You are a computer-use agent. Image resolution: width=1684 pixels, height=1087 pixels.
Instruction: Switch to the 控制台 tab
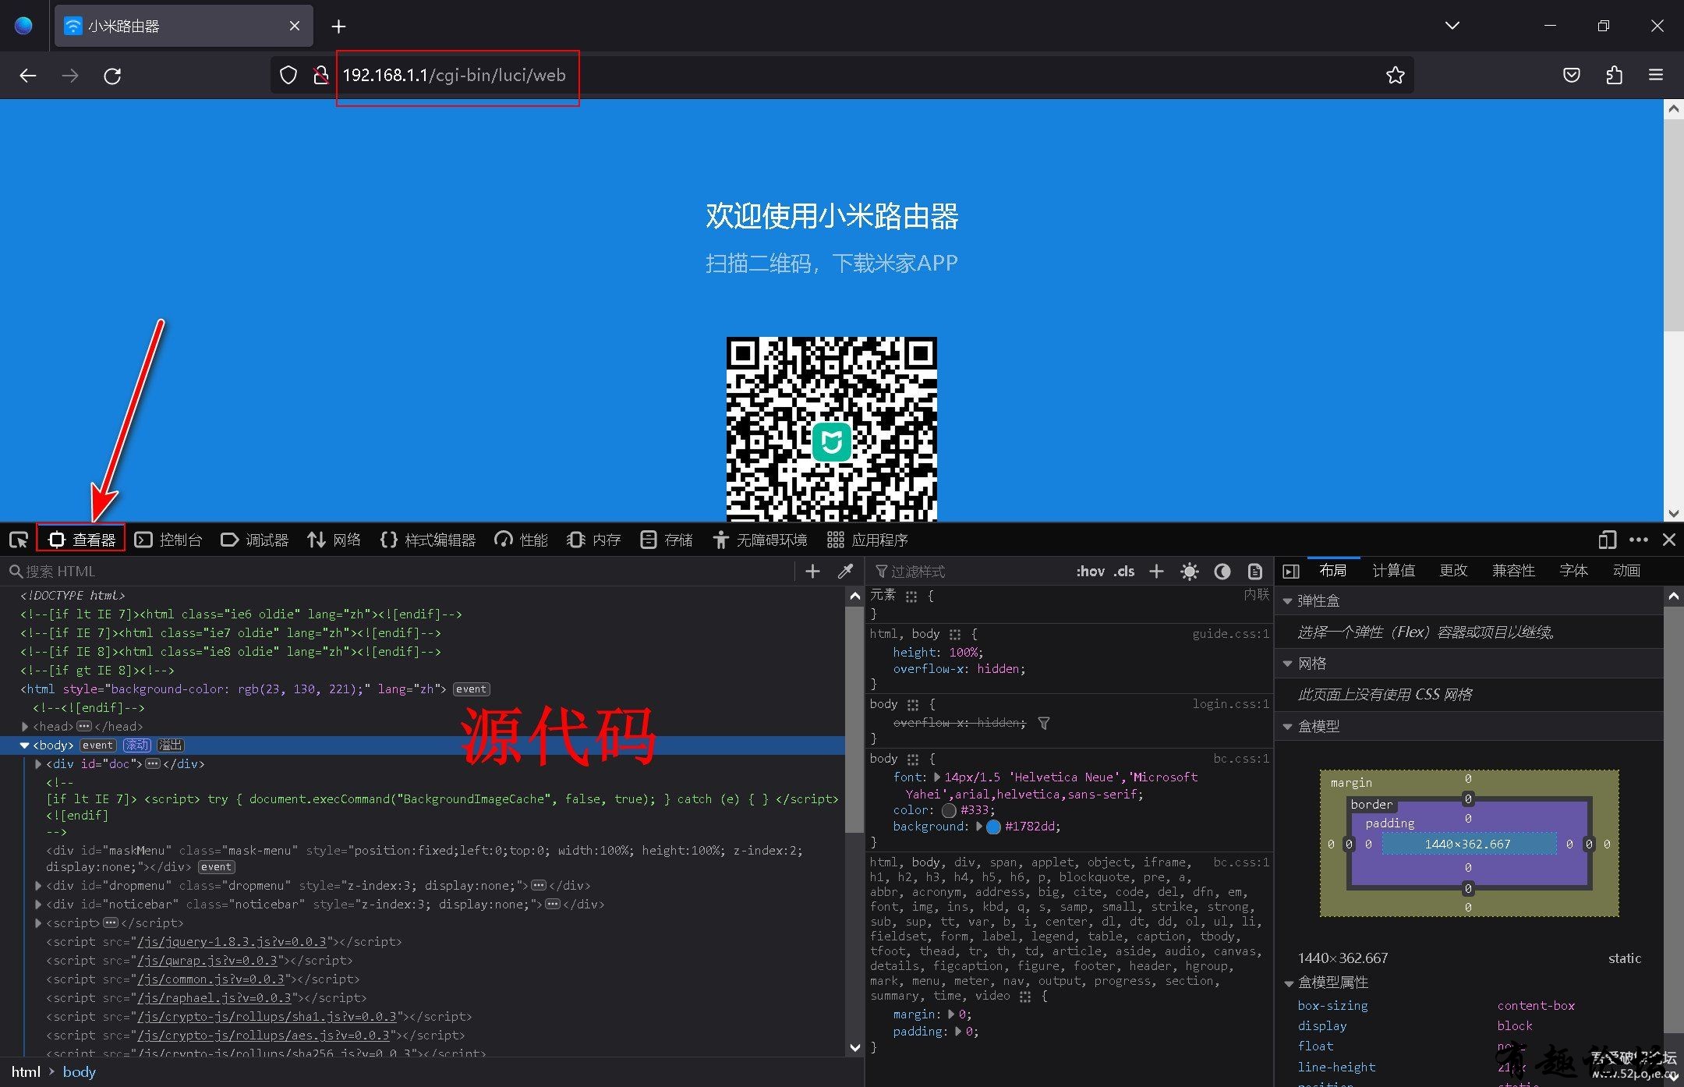click(168, 540)
